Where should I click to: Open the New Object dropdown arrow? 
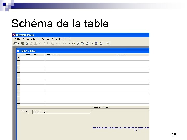[103, 44]
